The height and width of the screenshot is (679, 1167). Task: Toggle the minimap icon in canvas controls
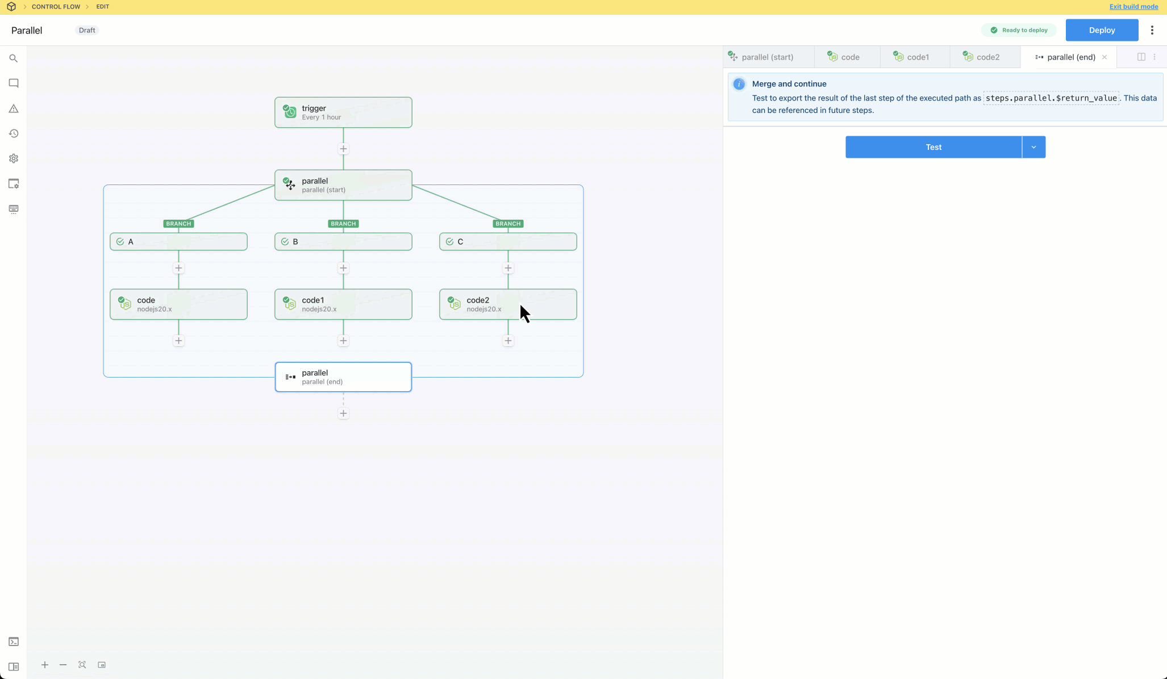pyautogui.click(x=102, y=665)
